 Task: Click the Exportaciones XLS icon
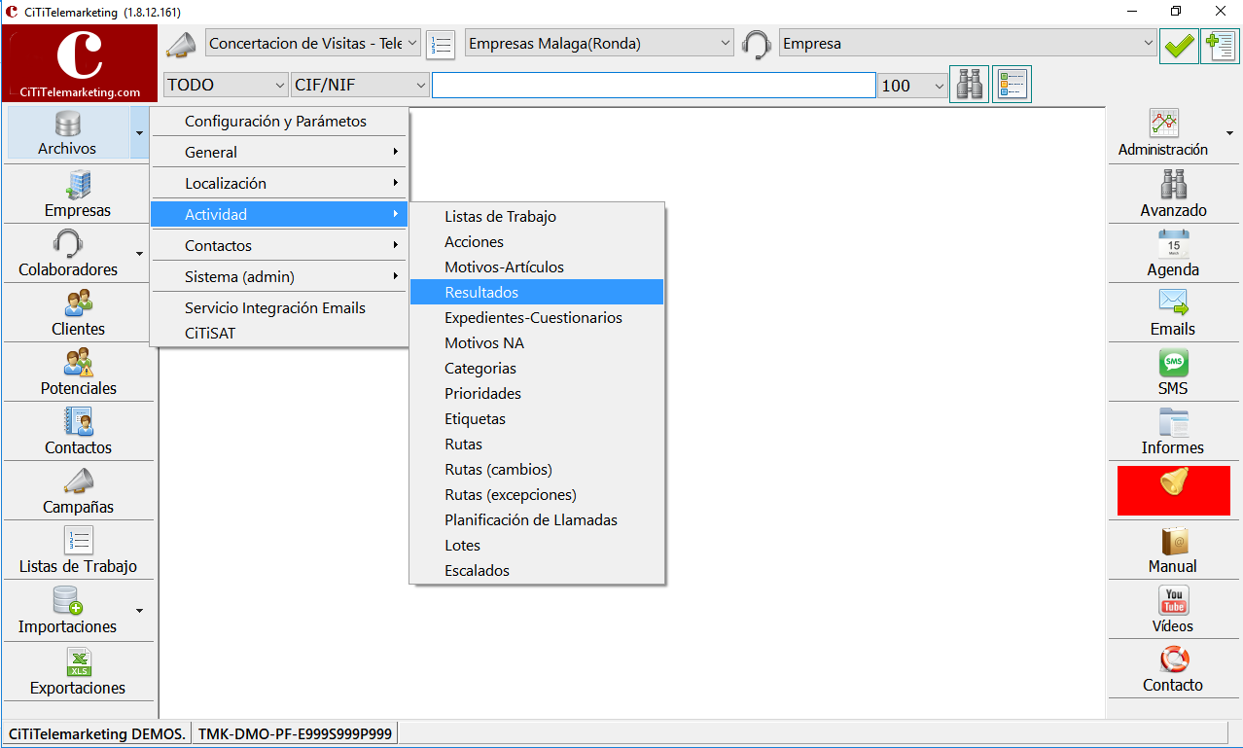78,661
